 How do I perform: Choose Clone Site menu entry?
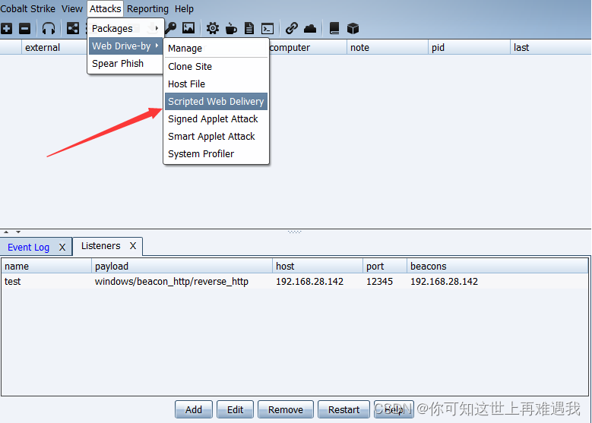(x=216, y=66)
